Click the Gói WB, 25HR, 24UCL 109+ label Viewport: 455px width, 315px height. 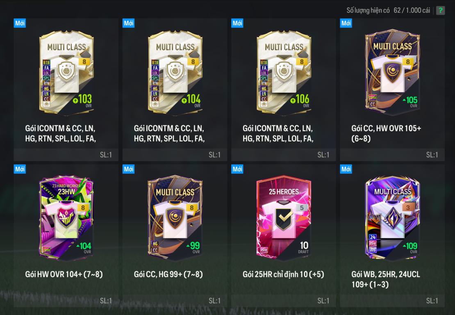tap(386, 279)
